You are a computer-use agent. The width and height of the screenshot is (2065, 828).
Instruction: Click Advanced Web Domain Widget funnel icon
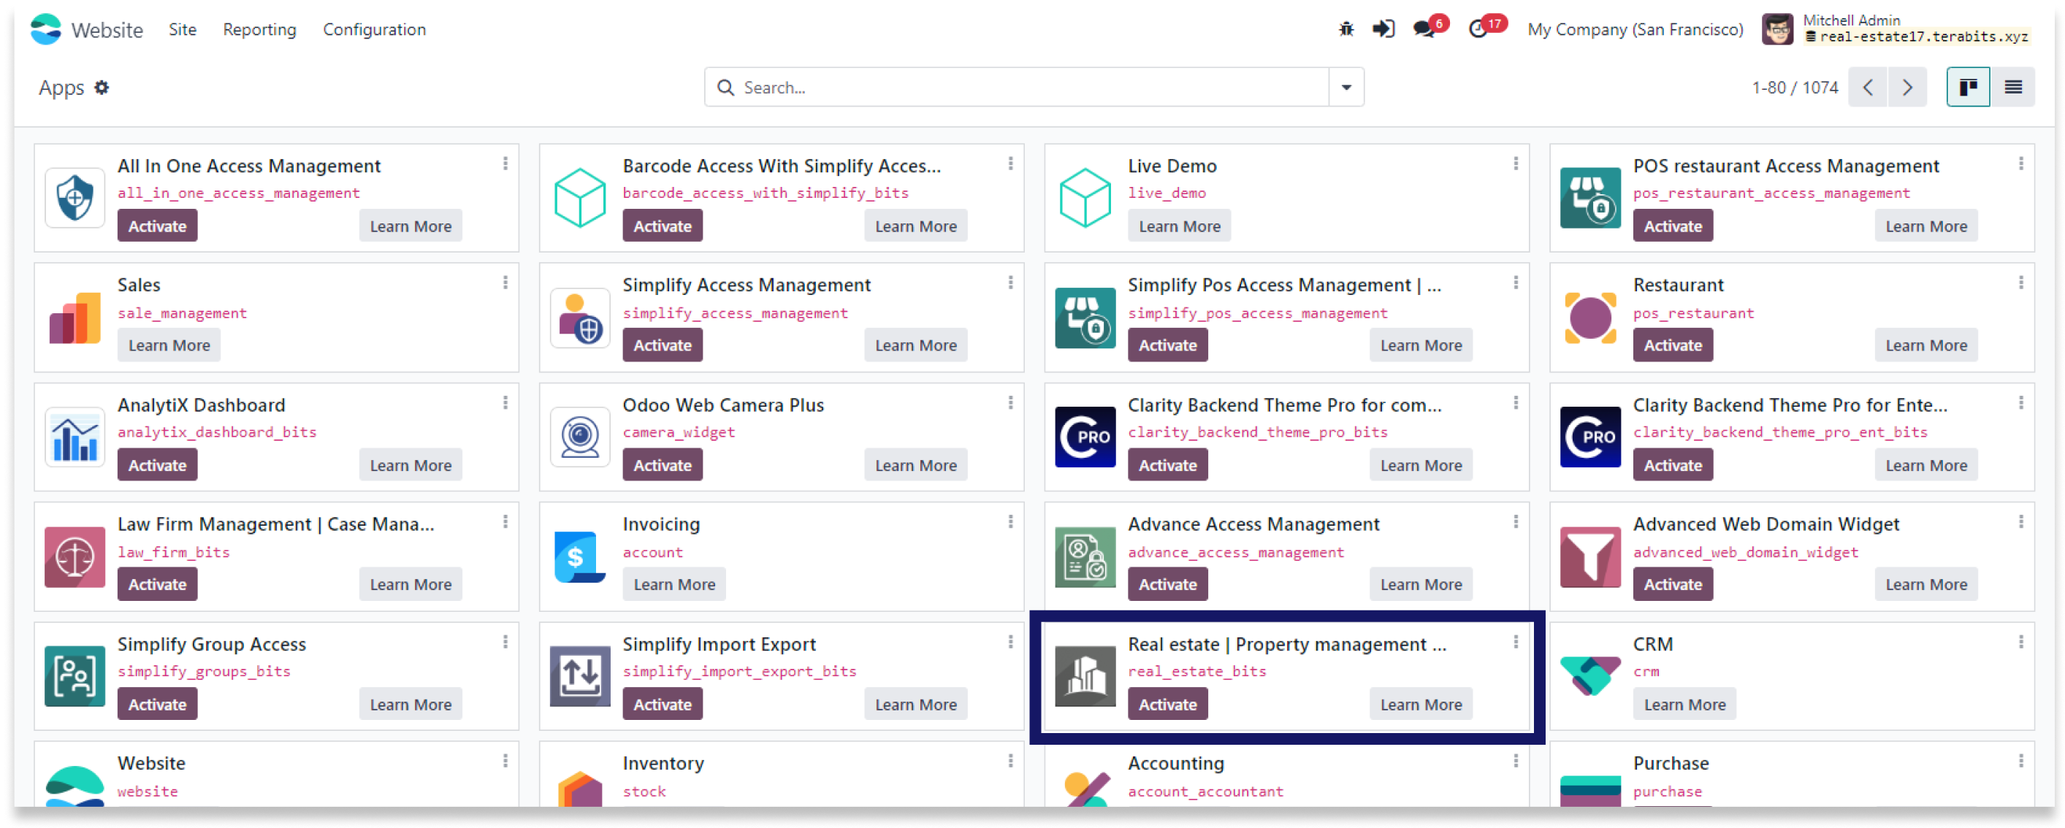(1590, 556)
